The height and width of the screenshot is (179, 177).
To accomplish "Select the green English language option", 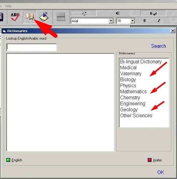I will [x=14, y=160].
